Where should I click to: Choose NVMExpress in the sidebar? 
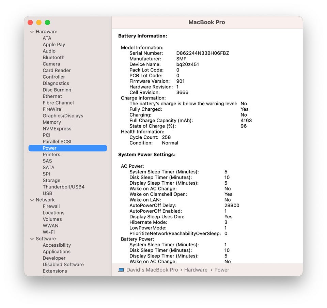click(57, 129)
